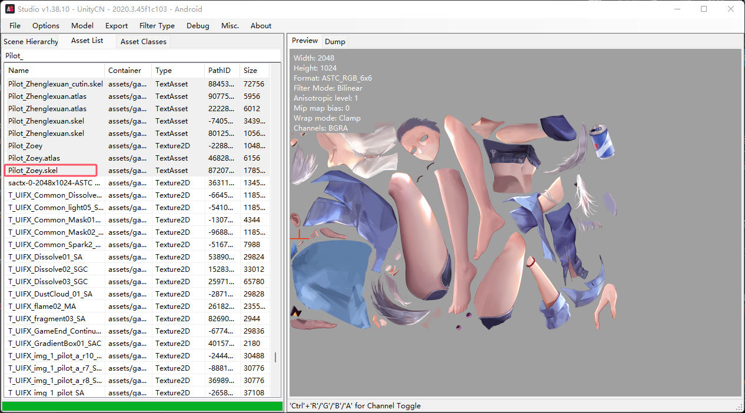The width and height of the screenshot is (745, 413).
Task: Sort by the Type column header
Action: coord(177,71)
